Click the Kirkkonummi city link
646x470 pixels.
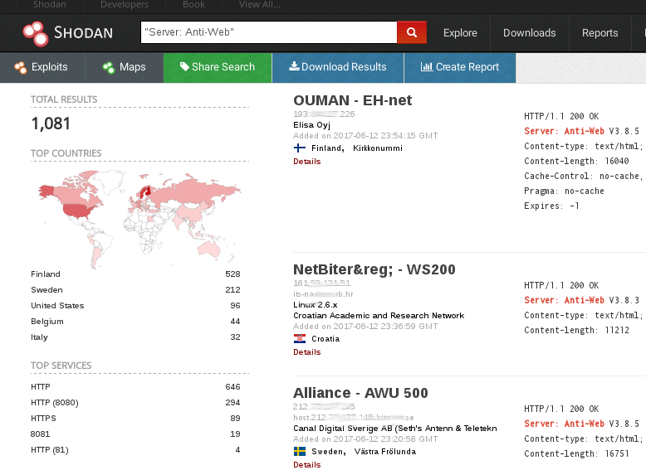pos(378,148)
